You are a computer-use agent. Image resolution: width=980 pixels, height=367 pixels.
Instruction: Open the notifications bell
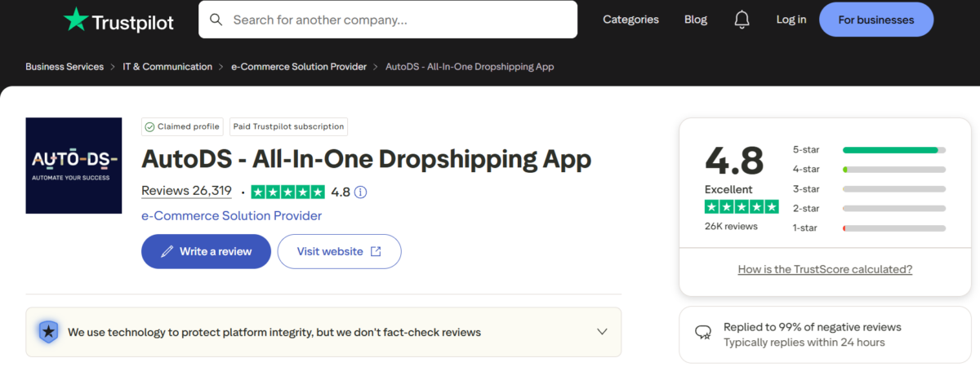[x=742, y=20]
